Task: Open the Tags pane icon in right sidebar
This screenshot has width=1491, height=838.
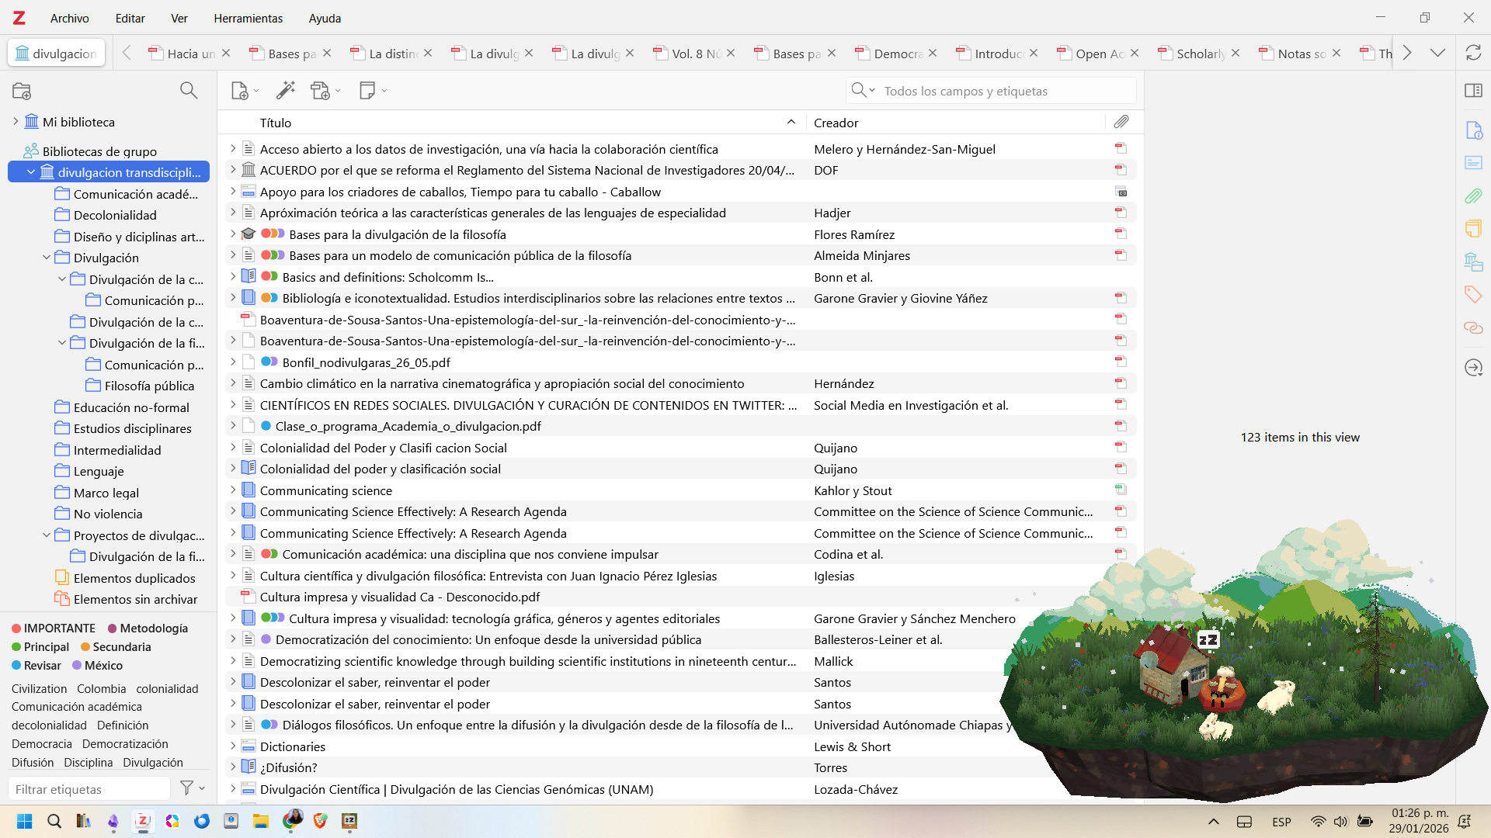Action: pyautogui.click(x=1473, y=294)
